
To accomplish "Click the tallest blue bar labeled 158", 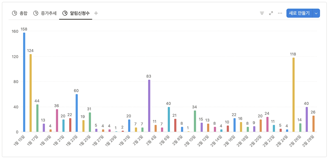I will tap(24, 82).
